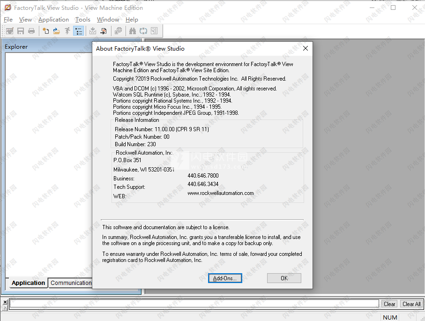This screenshot has width=425, height=321.
Task: Maximize the FactoryTalk View Studio window
Action: pyautogui.click(x=393, y=7)
